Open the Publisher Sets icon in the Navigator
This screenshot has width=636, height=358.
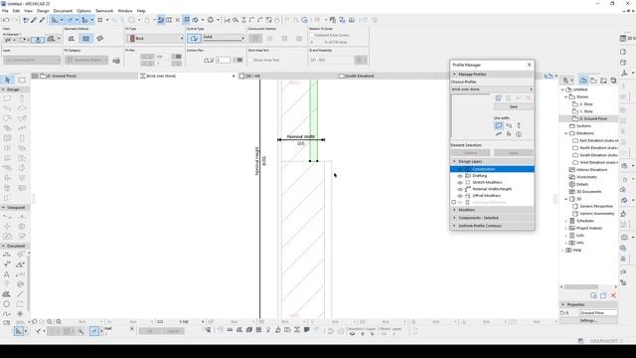(x=613, y=81)
